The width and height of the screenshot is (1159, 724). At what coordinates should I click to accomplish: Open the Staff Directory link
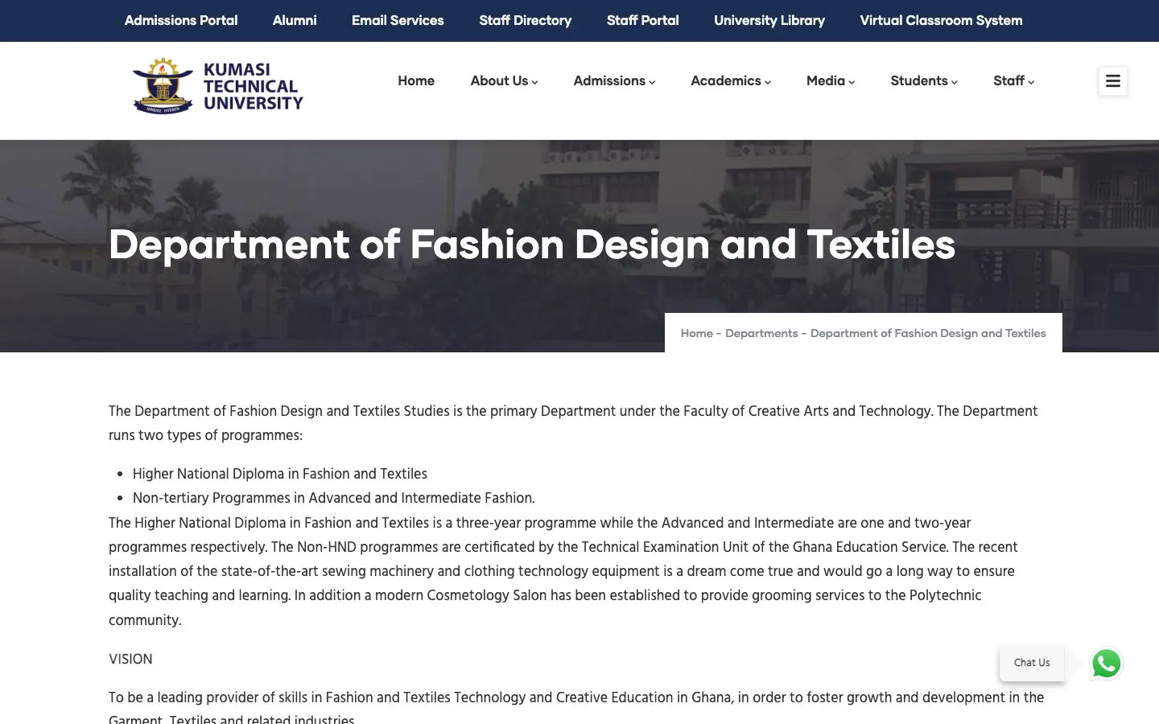coord(526,20)
